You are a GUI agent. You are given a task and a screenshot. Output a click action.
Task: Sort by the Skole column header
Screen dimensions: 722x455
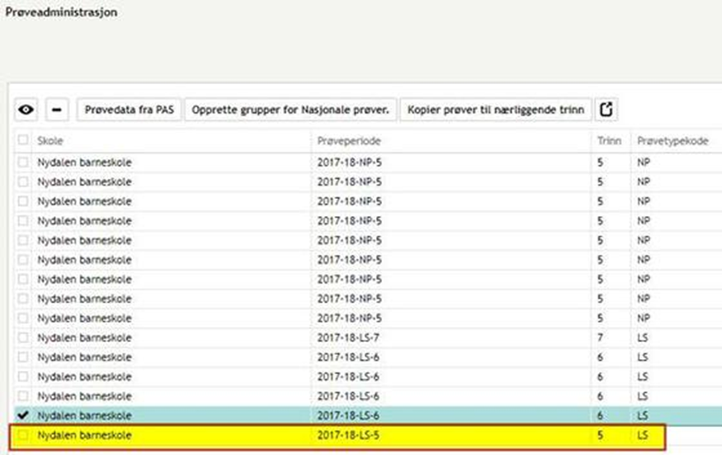[x=50, y=141]
